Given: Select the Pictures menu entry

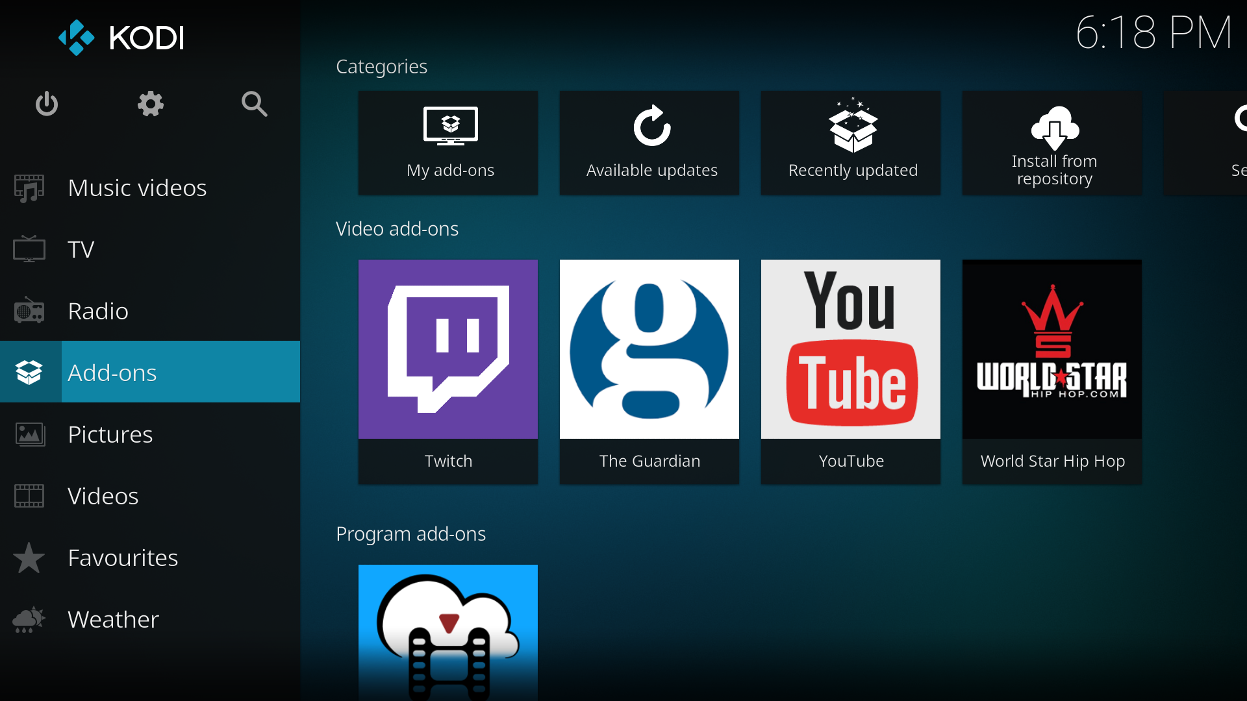Looking at the screenshot, I should click(110, 435).
